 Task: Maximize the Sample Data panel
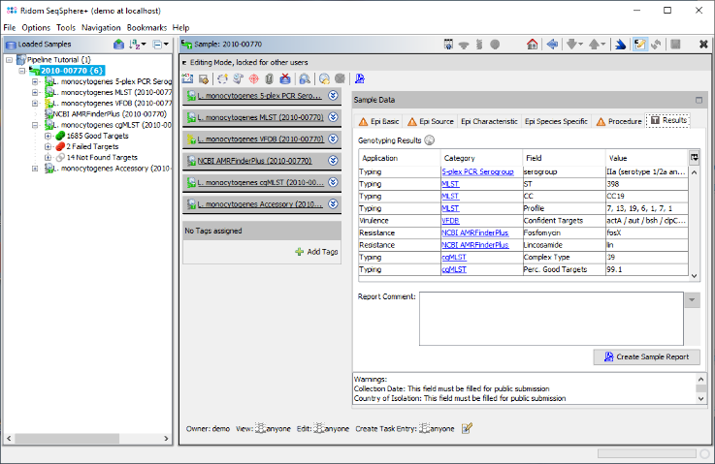point(698,100)
